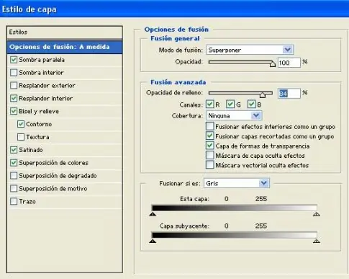Check Máscara vectorial oculta efectos

[210, 165]
